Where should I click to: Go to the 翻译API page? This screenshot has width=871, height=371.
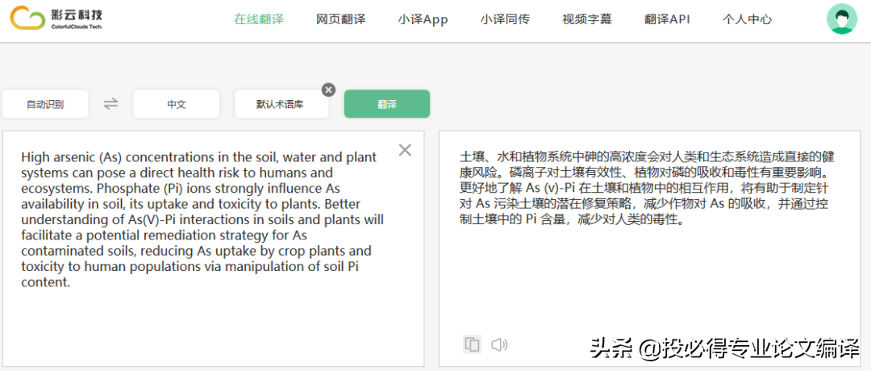(x=667, y=19)
